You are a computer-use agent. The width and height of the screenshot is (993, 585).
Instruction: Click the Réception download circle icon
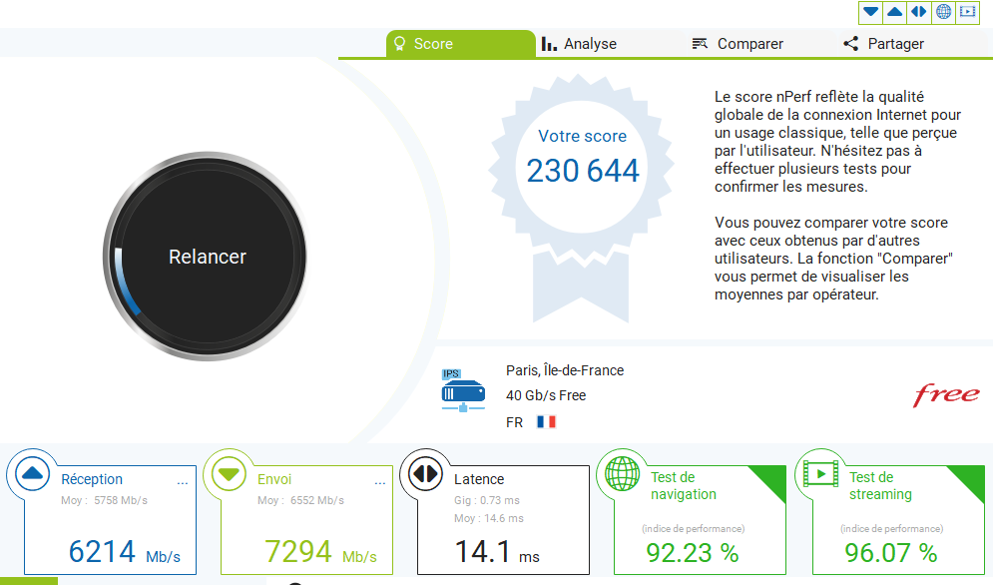32,473
